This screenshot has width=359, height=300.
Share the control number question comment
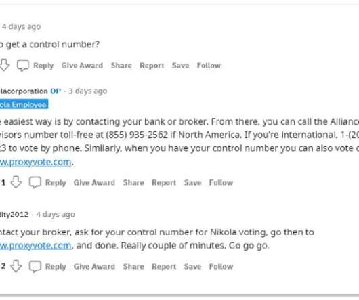pos(121,66)
